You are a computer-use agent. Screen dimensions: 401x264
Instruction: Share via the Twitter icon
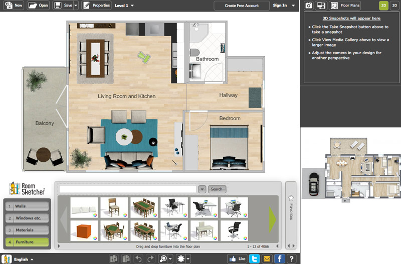[254, 258]
